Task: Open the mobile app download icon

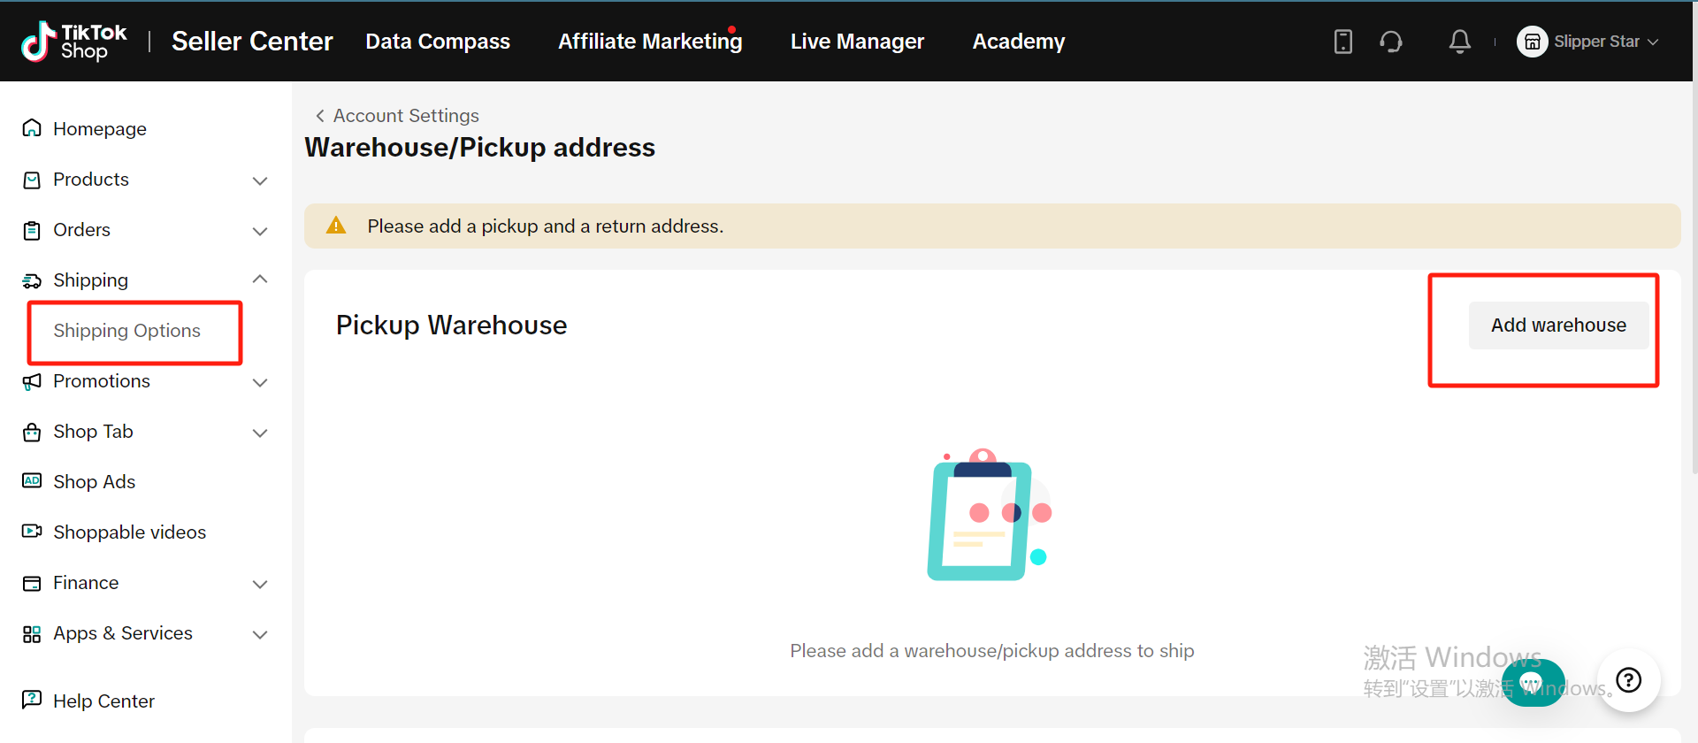Action: click(1342, 42)
